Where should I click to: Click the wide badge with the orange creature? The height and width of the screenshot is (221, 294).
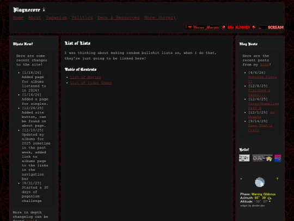(262, 158)
